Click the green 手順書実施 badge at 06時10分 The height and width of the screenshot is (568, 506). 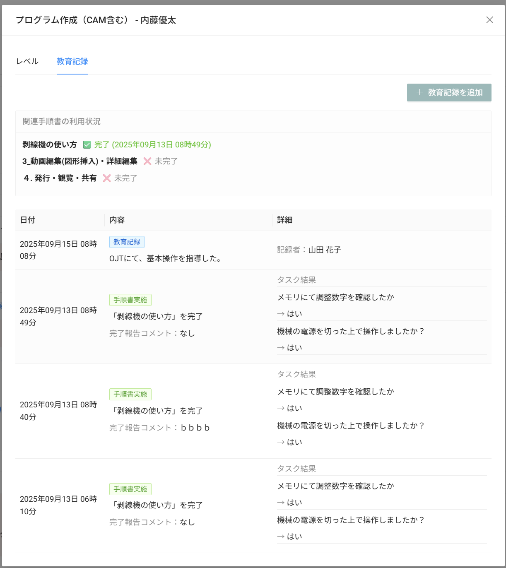pyautogui.click(x=130, y=489)
